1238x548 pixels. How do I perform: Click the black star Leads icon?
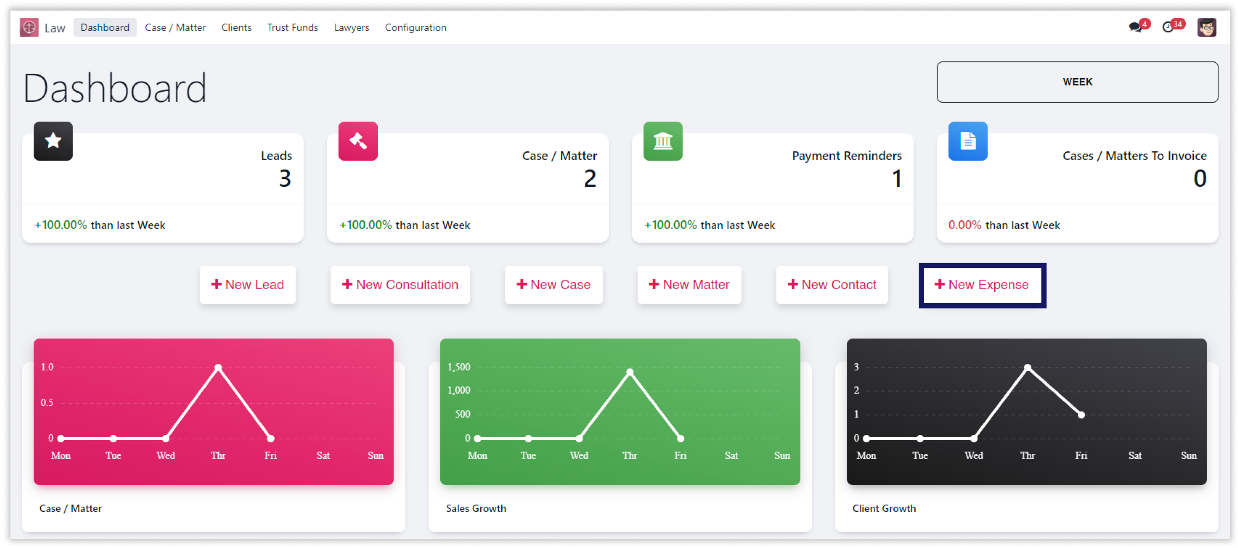pyautogui.click(x=53, y=141)
